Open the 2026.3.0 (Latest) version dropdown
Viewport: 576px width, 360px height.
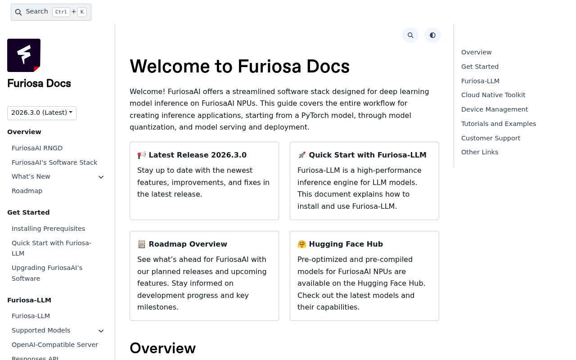point(42,113)
